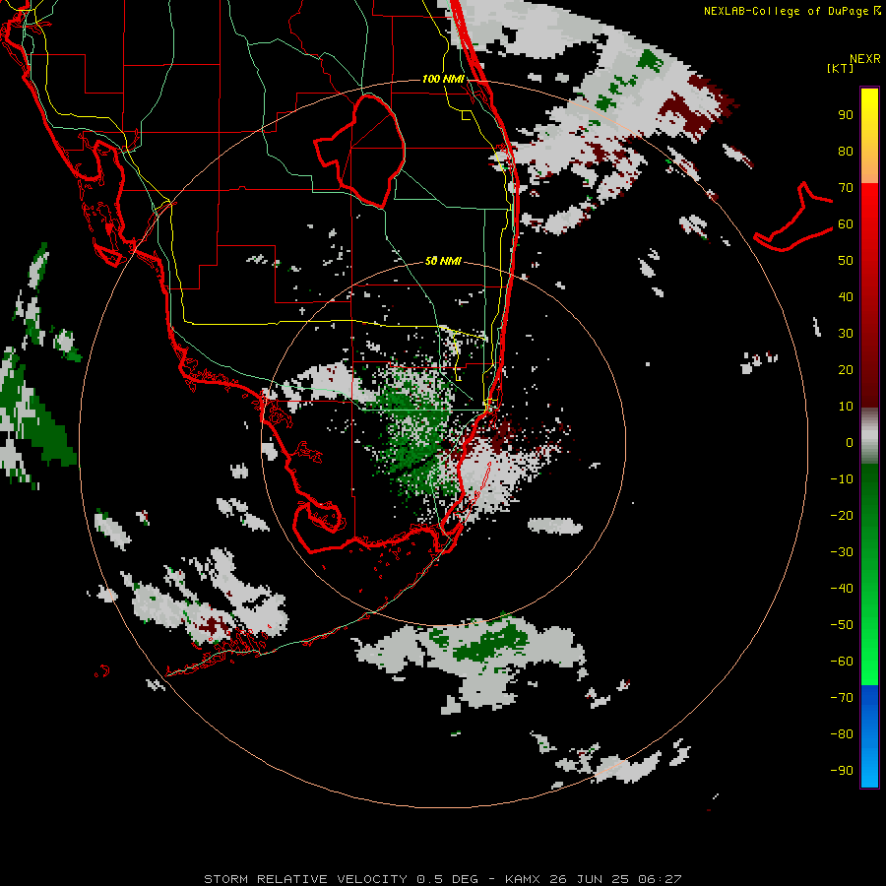886x886 pixels.
Task: Click the thick red Lake Okeechobee outline
Action: coord(360,150)
